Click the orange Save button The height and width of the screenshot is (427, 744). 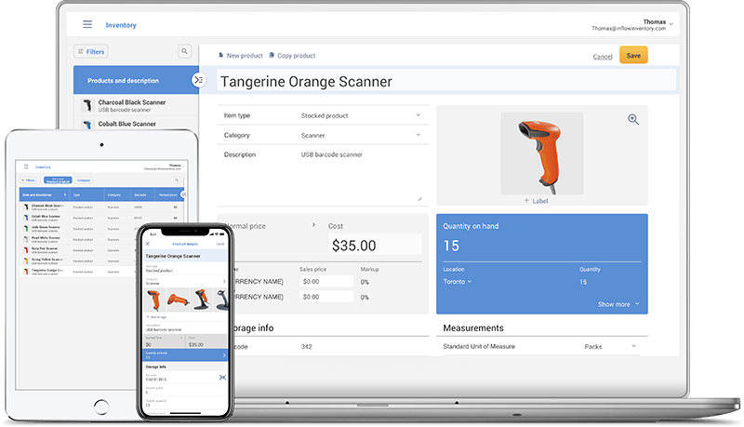point(633,55)
